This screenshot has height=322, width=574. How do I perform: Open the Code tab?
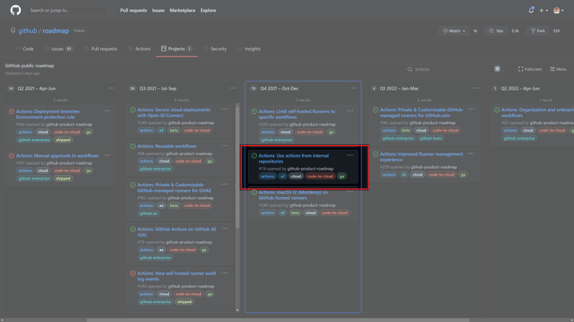[x=25, y=49]
